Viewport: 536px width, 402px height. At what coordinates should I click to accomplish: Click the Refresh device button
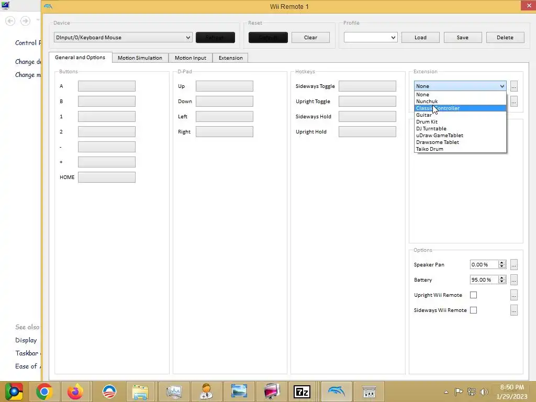point(215,38)
